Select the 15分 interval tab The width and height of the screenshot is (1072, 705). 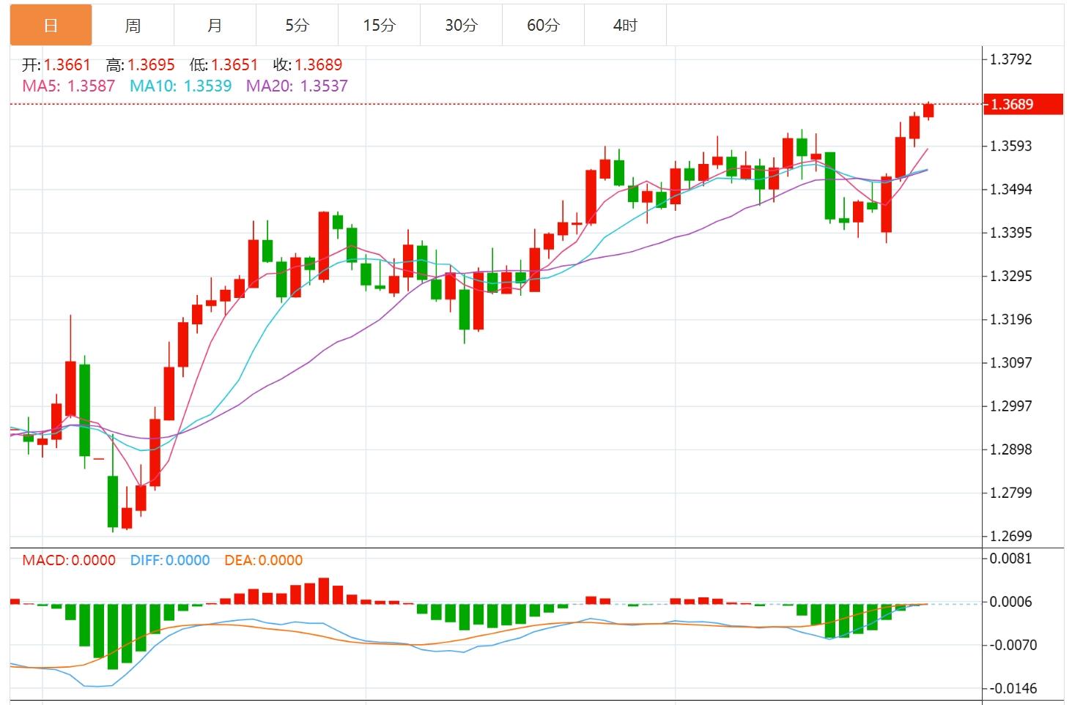pyautogui.click(x=379, y=26)
